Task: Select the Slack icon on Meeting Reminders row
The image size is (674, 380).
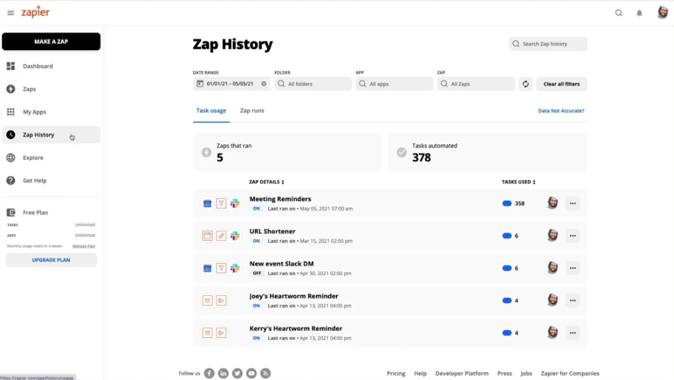Action: (x=235, y=203)
